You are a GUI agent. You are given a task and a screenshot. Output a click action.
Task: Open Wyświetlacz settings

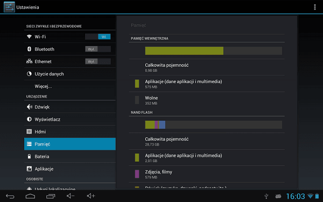[x=70, y=119]
